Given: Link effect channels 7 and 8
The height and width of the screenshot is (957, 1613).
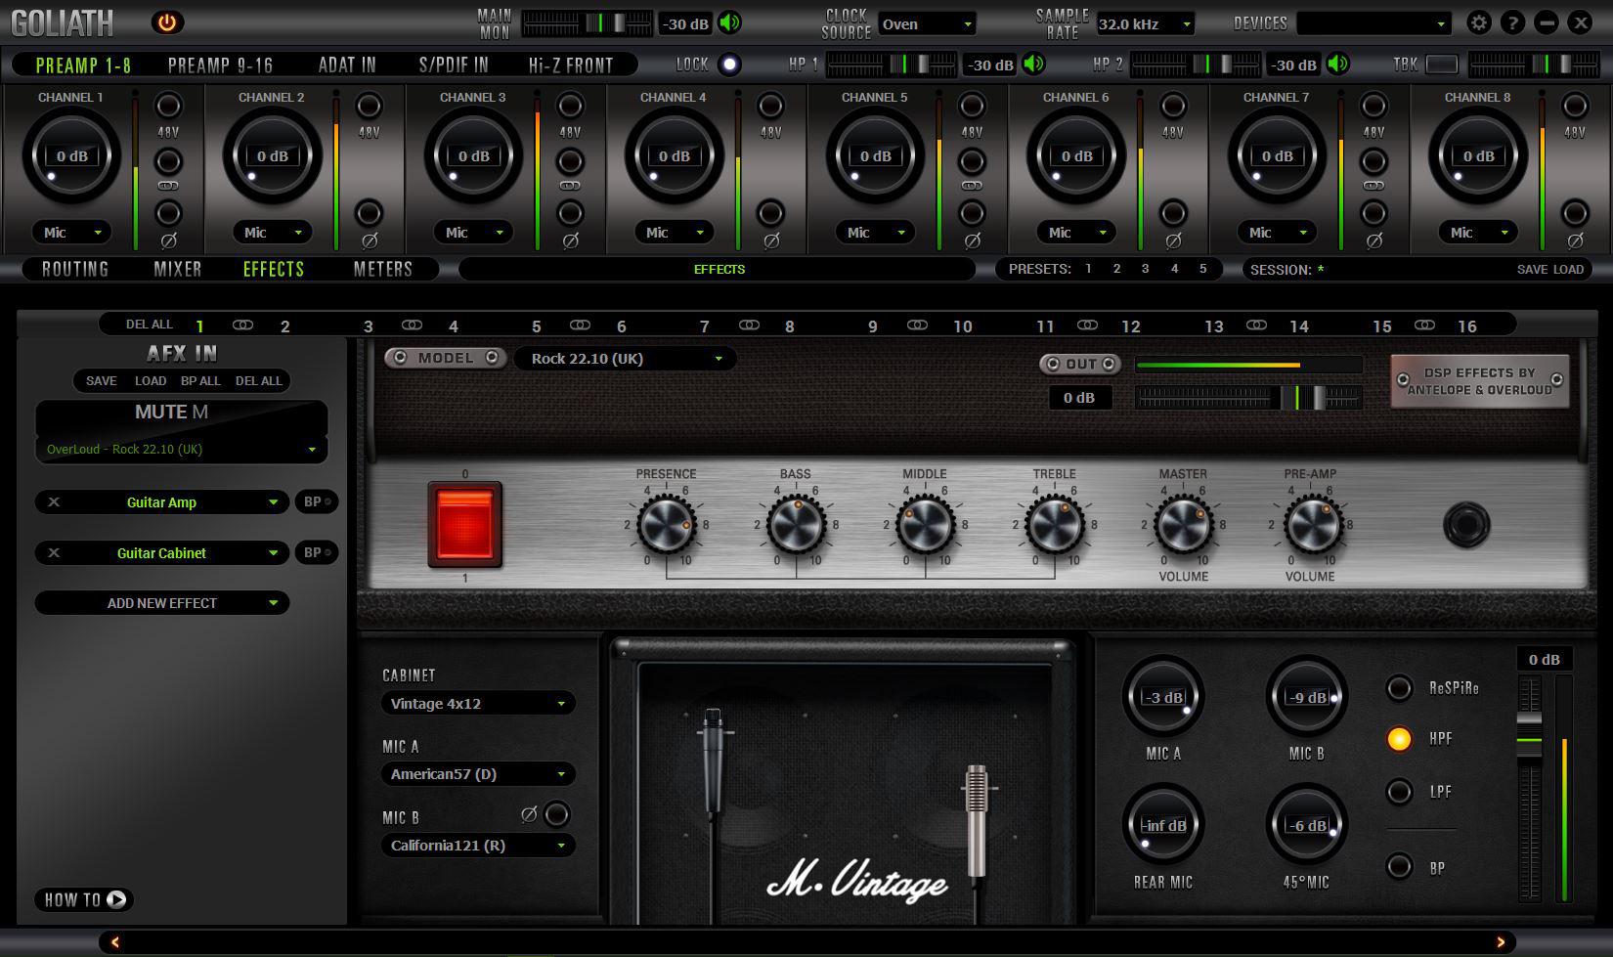Looking at the screenshot, I should (x=749, y=325).
